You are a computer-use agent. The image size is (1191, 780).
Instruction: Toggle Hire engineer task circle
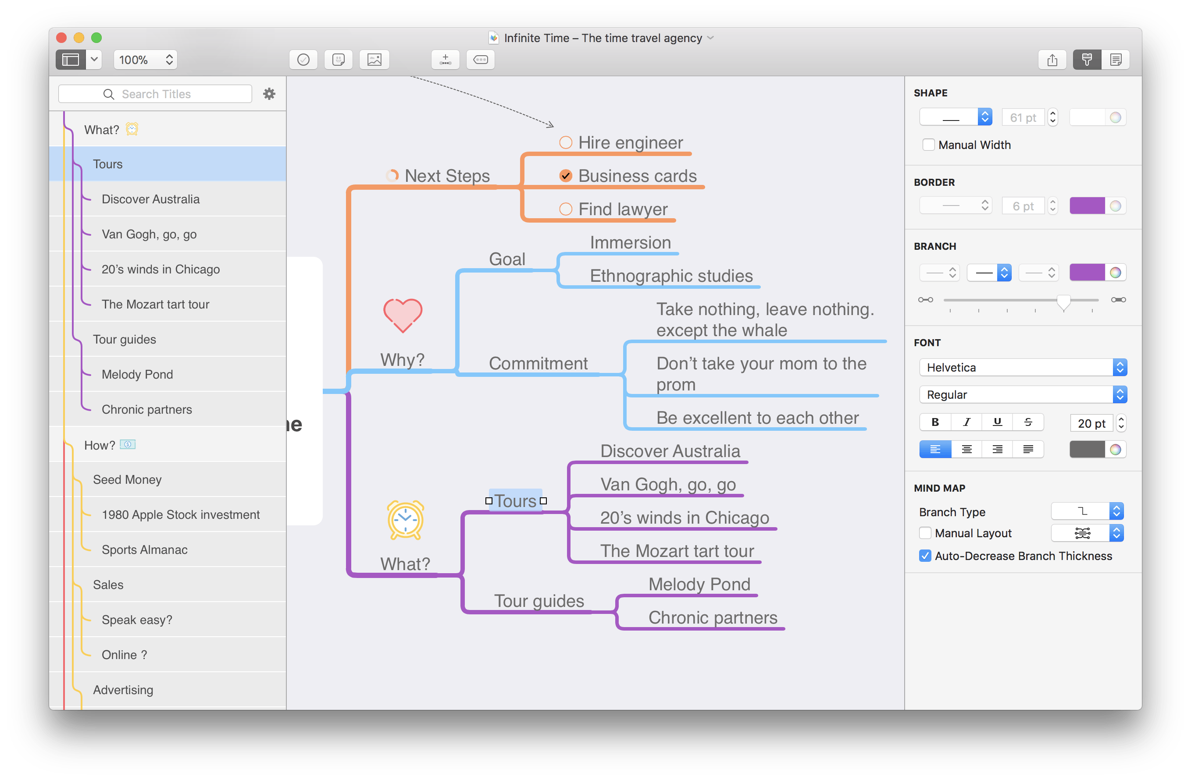(x=566, y=142)
